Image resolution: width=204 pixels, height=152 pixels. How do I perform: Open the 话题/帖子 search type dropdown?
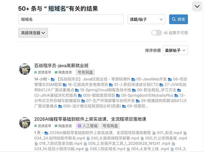146,19
